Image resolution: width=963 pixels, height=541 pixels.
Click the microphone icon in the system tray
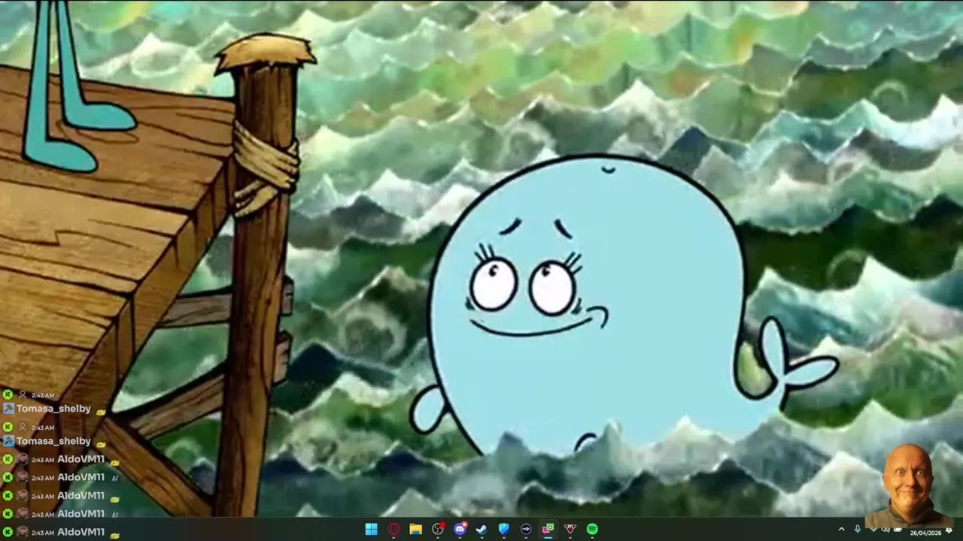858,529
